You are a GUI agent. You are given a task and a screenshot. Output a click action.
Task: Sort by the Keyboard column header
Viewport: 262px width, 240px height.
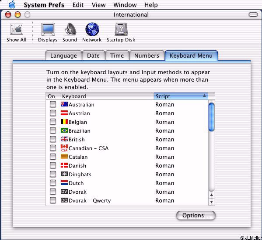pos(107,96)
